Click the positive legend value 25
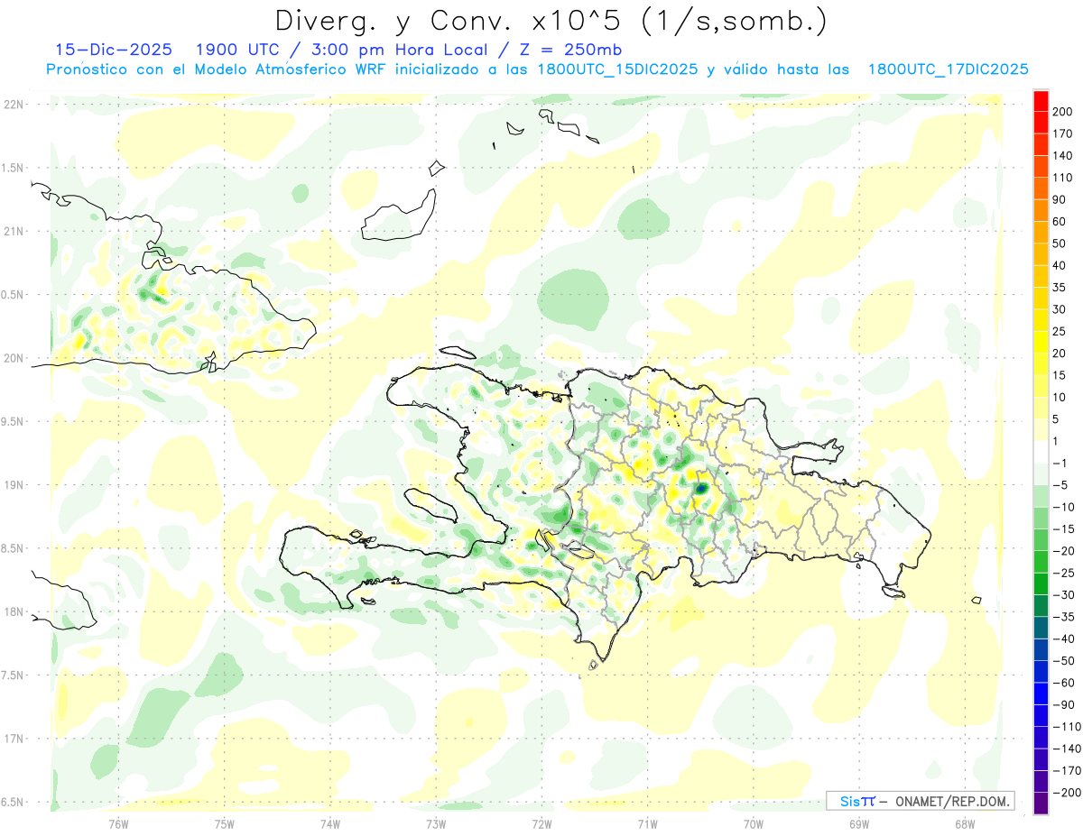 (1061, 332)
